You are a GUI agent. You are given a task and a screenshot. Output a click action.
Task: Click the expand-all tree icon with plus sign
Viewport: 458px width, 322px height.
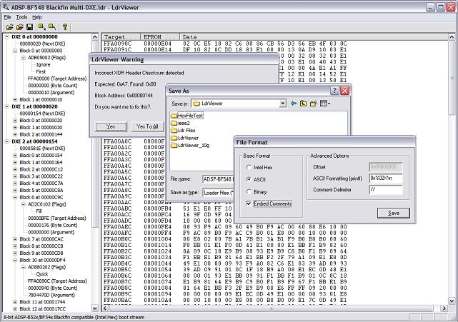pyautogui.click(x=41, y=27)
